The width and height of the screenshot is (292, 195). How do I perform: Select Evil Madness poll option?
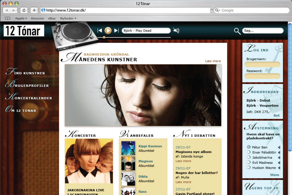click(x=249, y=162)
